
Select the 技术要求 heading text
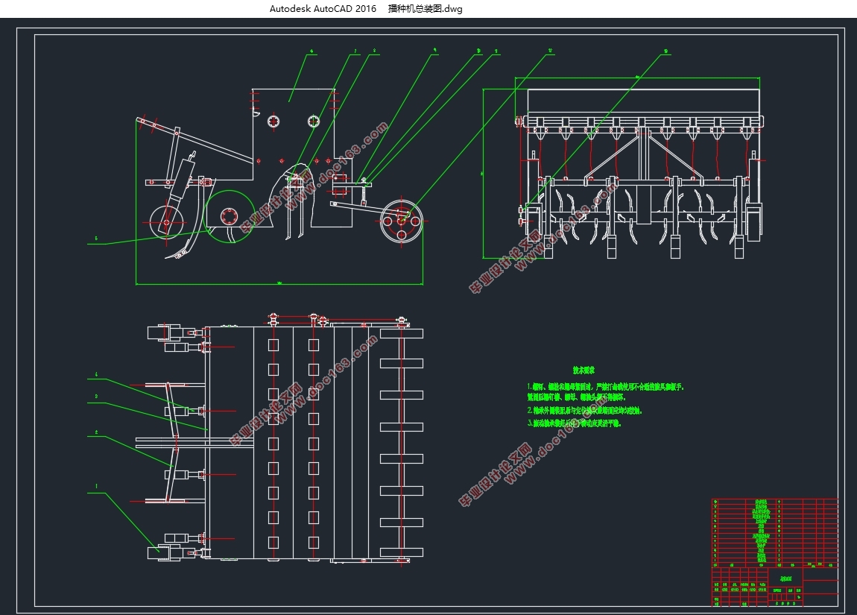pos(584,370)
